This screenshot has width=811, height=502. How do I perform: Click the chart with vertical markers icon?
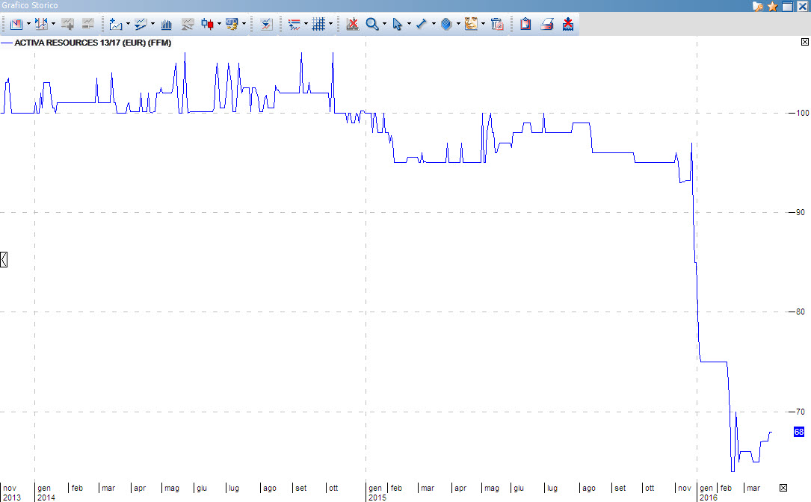[x=41, y=25]
